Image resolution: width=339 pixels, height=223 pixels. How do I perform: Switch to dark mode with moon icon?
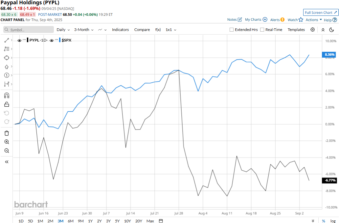click(x=331, y=30)
